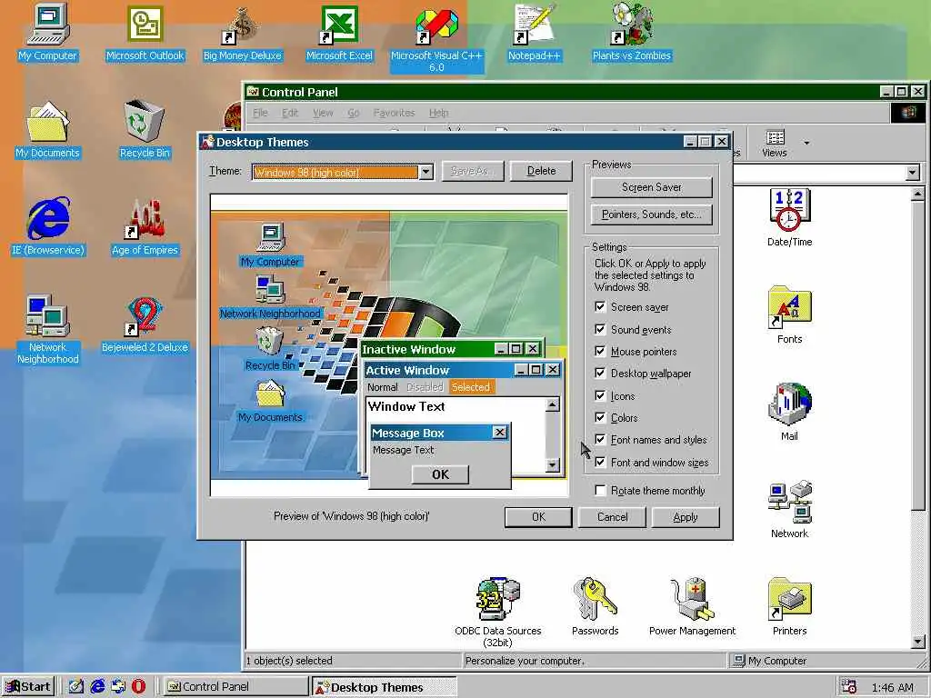The width and height of the screenshot is (931, 698).
Task: Click the system tray clock
Action: pyautogui.click(x=892, y=687)
